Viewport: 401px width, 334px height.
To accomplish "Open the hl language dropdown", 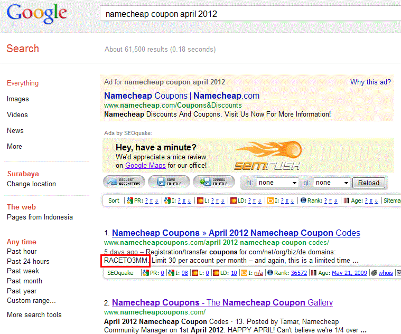I will [277, 183].
